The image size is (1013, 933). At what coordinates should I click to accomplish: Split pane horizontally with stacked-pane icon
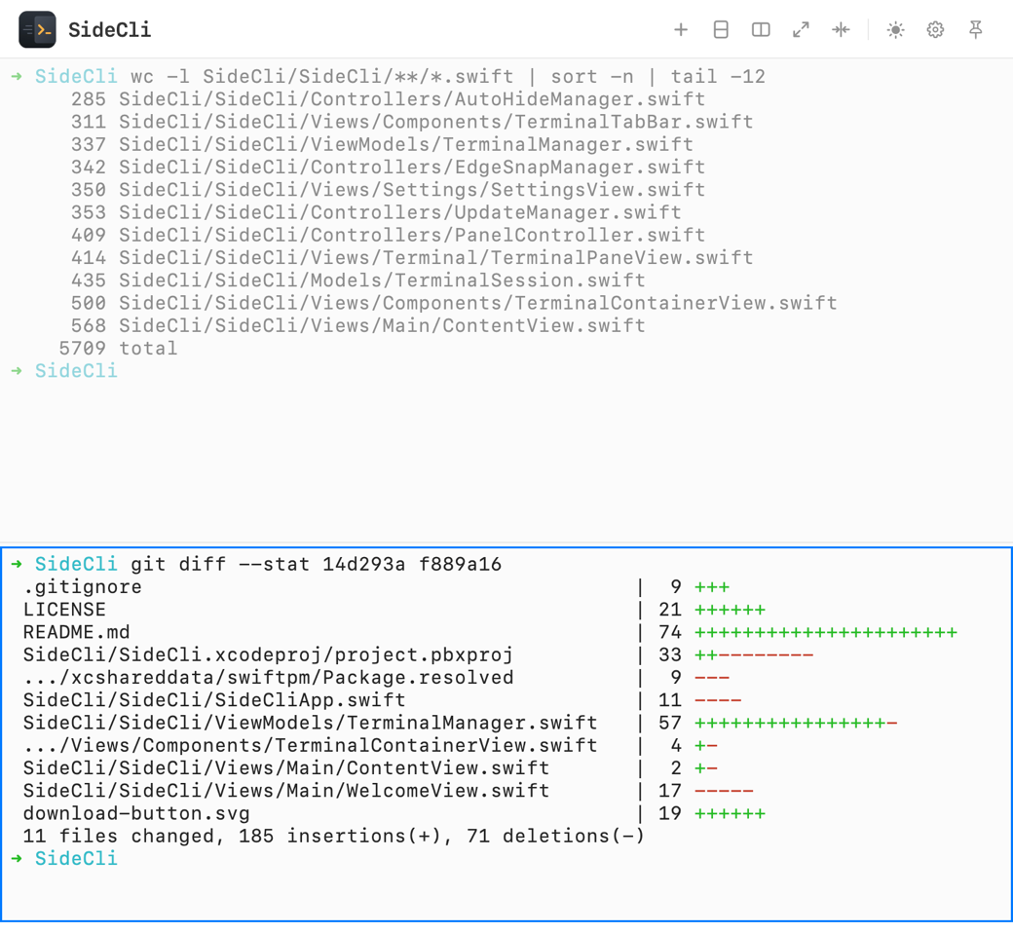coord(721,30)
